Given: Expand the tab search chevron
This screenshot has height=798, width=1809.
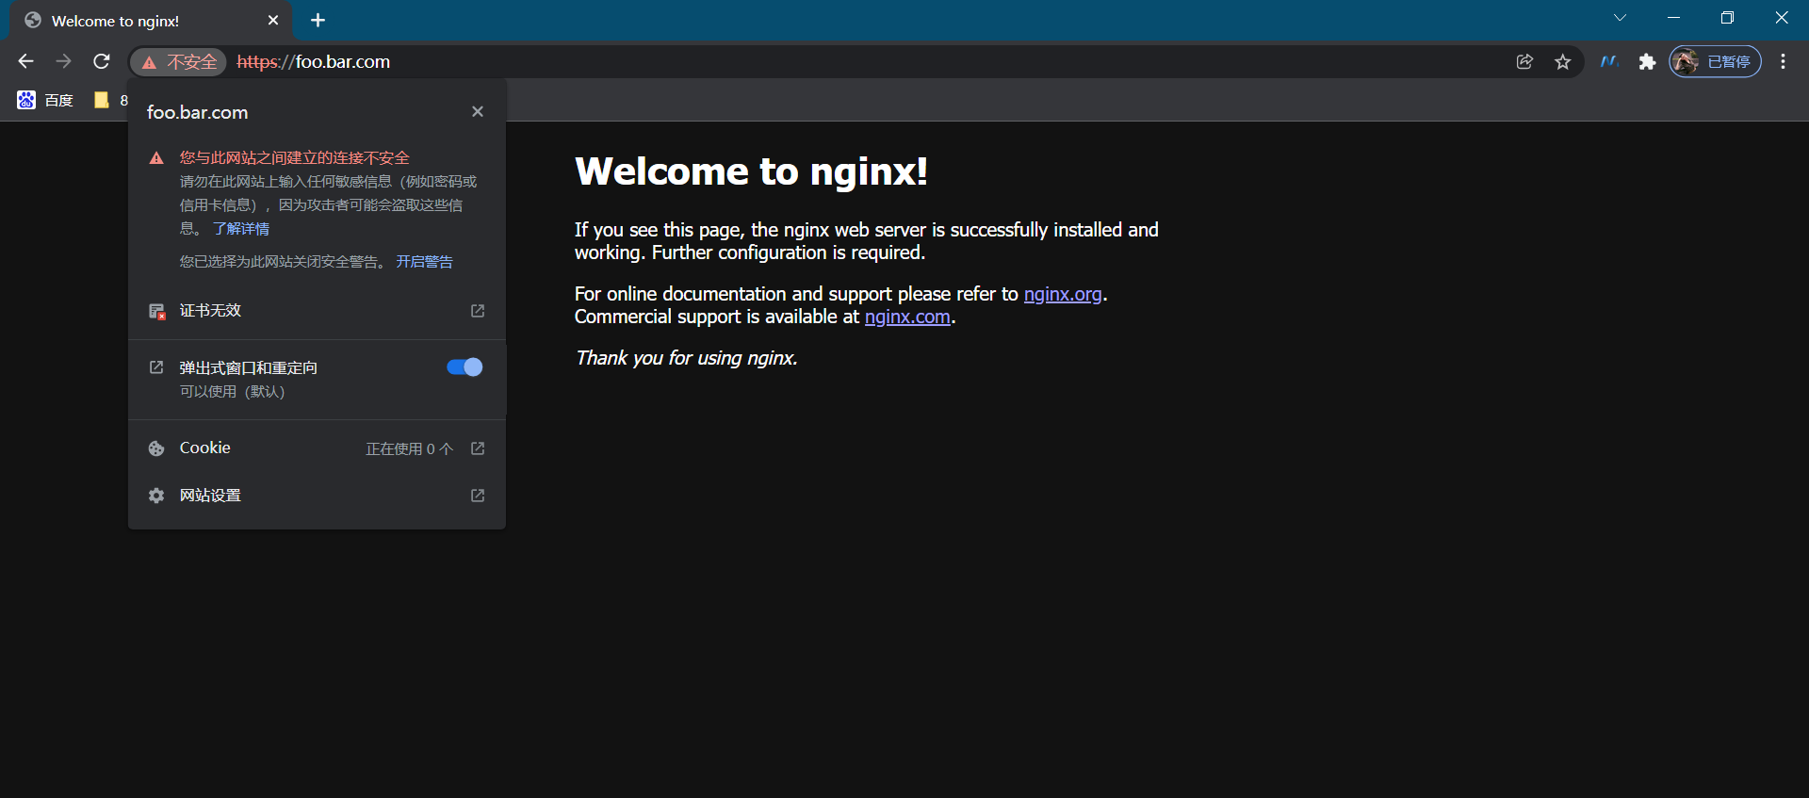Looking at the screenshot, I should (x=1620, y=18).
